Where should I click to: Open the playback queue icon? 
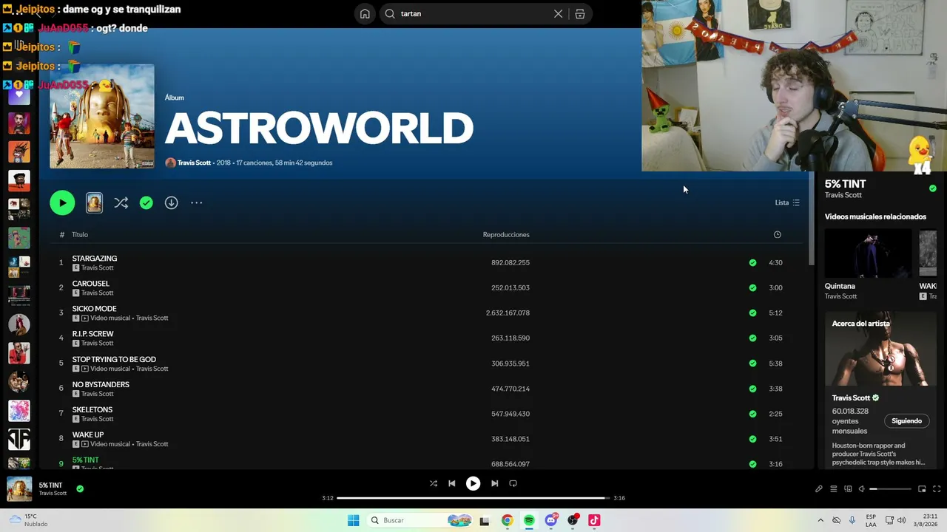[833, 489]
